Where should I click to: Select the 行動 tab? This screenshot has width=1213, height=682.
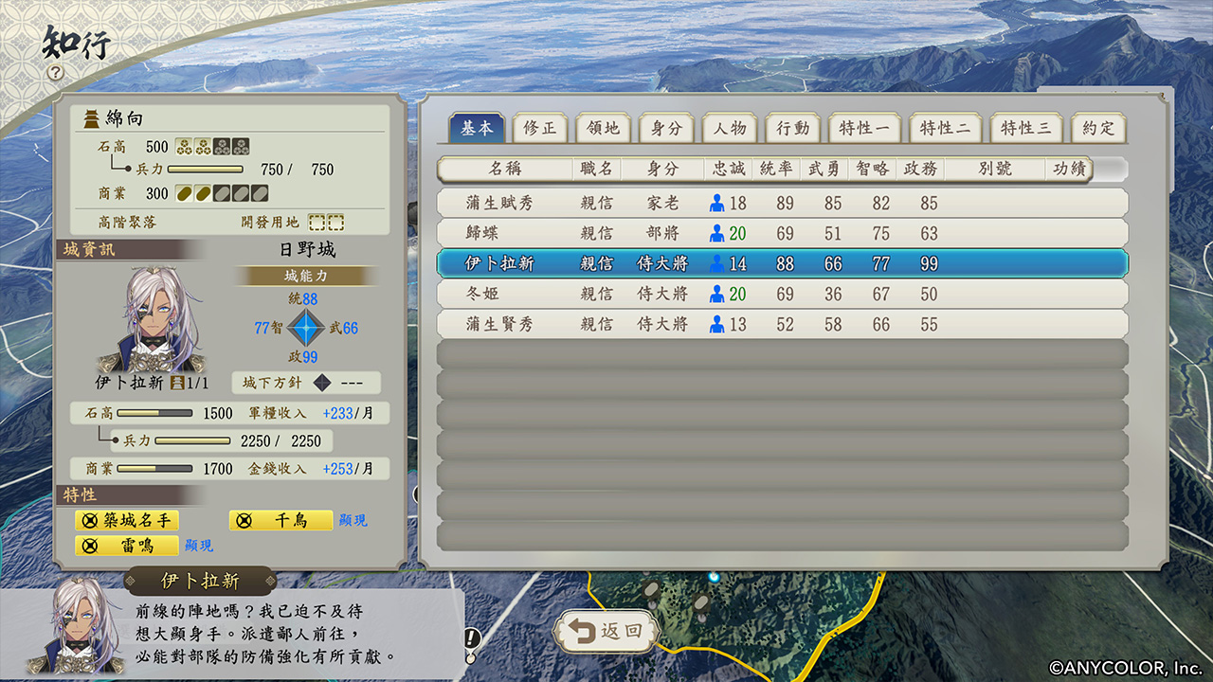click(x=793, y=128)
